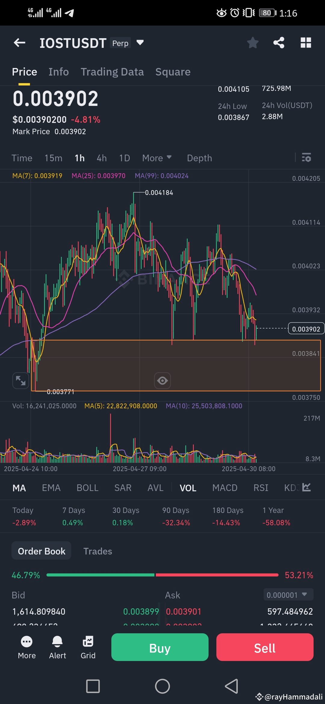Tap the current price tag 0.003902 on chart
Screen dimensions: 325x704
[306, 329]
